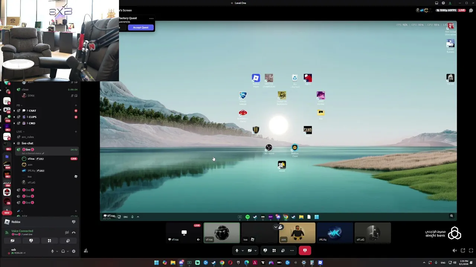Mute microphone in call controls bar
The height and width of the screenshot is (267, 476).
coord(237,250)
